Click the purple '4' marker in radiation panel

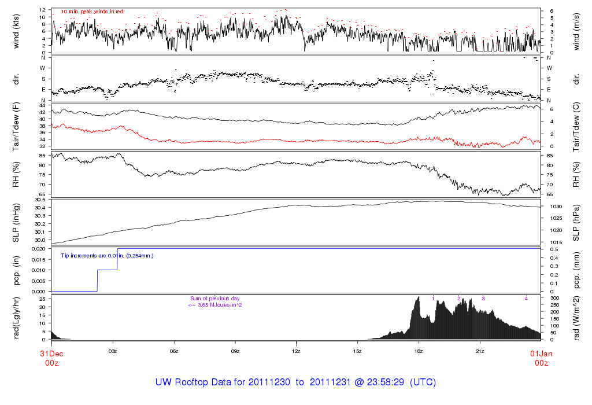pos(526,299)
